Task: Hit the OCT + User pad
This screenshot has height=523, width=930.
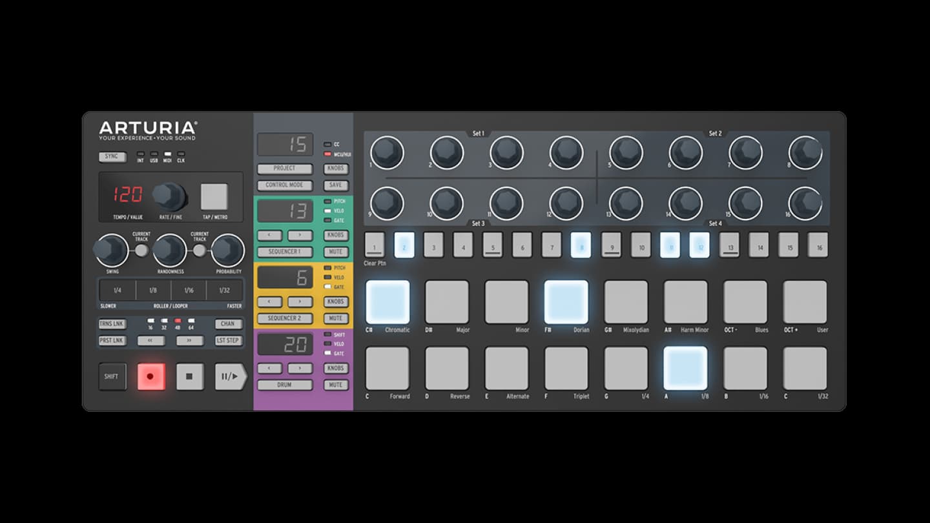Action: point(805,302)
